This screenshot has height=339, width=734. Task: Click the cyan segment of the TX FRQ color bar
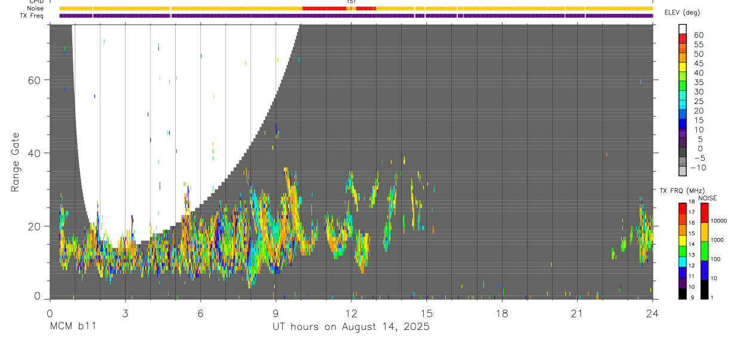pyautogui.click(x=683, y=262)
